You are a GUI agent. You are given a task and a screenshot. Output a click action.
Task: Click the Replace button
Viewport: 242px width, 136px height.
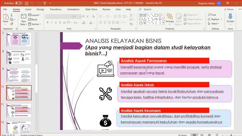click(215, 19)
